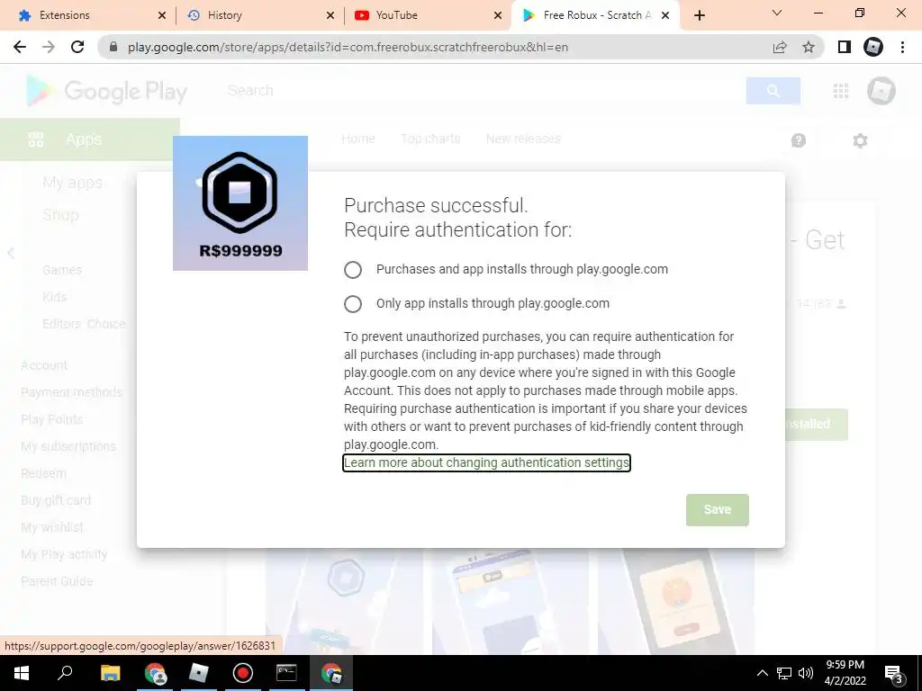
Task: Open My subscriptions link
Action: point(68,446)
